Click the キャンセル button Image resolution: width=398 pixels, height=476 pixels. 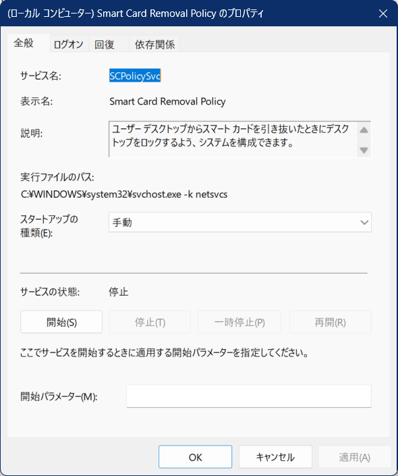275,457
